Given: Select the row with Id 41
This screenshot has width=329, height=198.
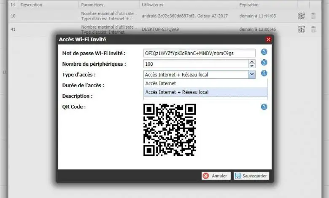Looking at the screenshot, I should coord(165,29).
